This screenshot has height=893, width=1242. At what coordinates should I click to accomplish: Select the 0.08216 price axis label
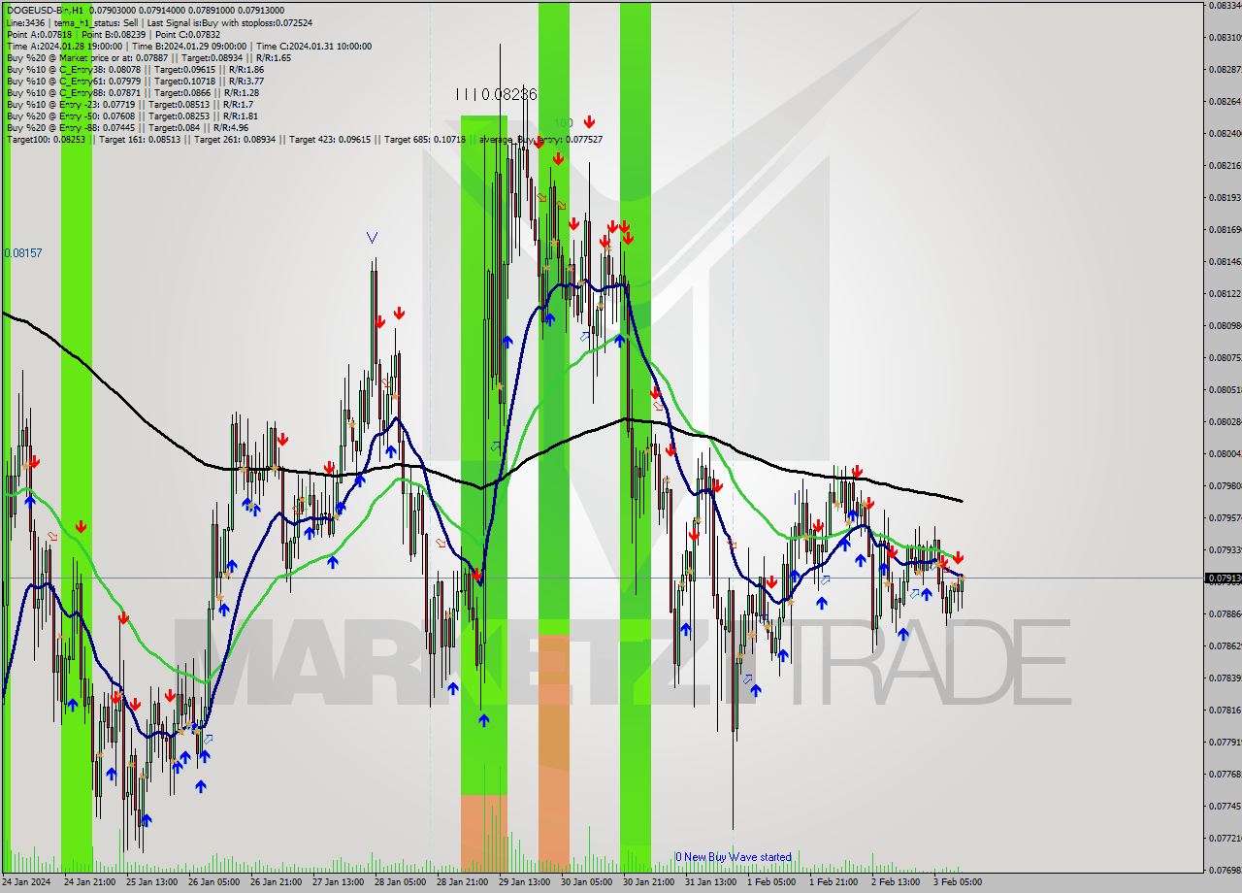pyautogui.click(x=1225, y=165)
